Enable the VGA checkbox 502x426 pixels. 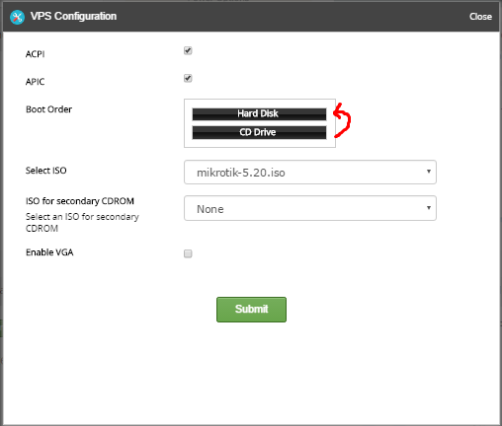(188, 253)
